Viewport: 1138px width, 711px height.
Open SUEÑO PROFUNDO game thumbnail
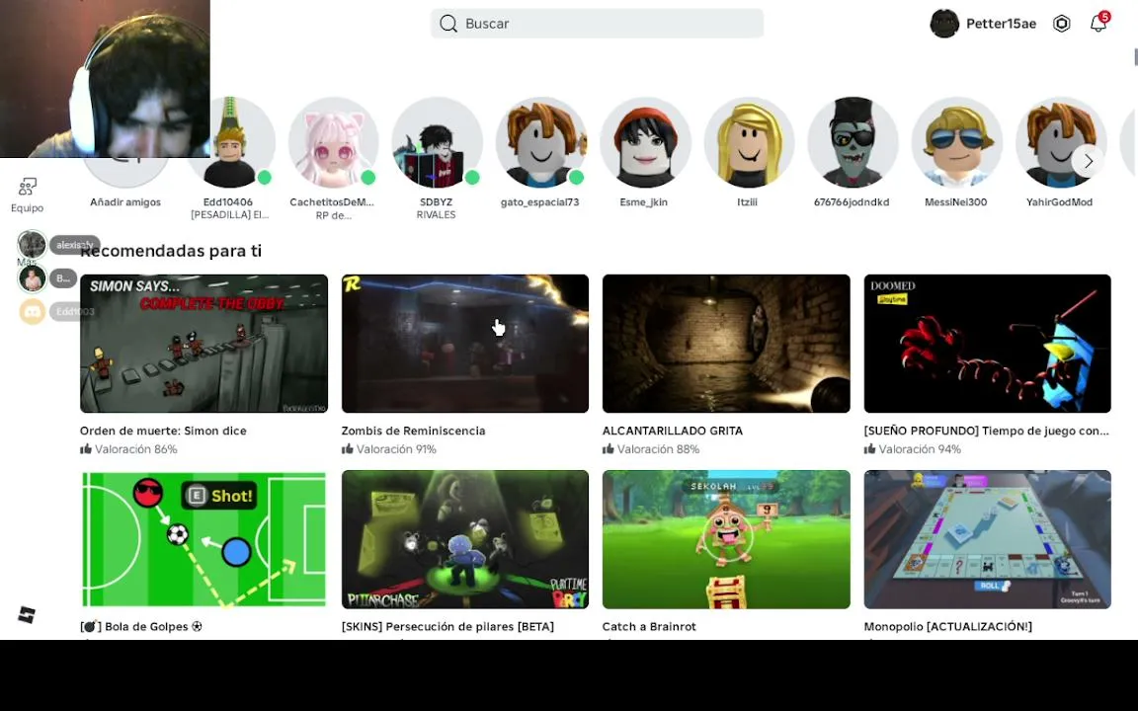point(987,344)
